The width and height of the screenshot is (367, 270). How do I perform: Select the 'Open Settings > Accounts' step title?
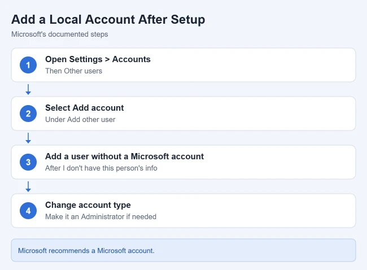click(x=98, y=59)
